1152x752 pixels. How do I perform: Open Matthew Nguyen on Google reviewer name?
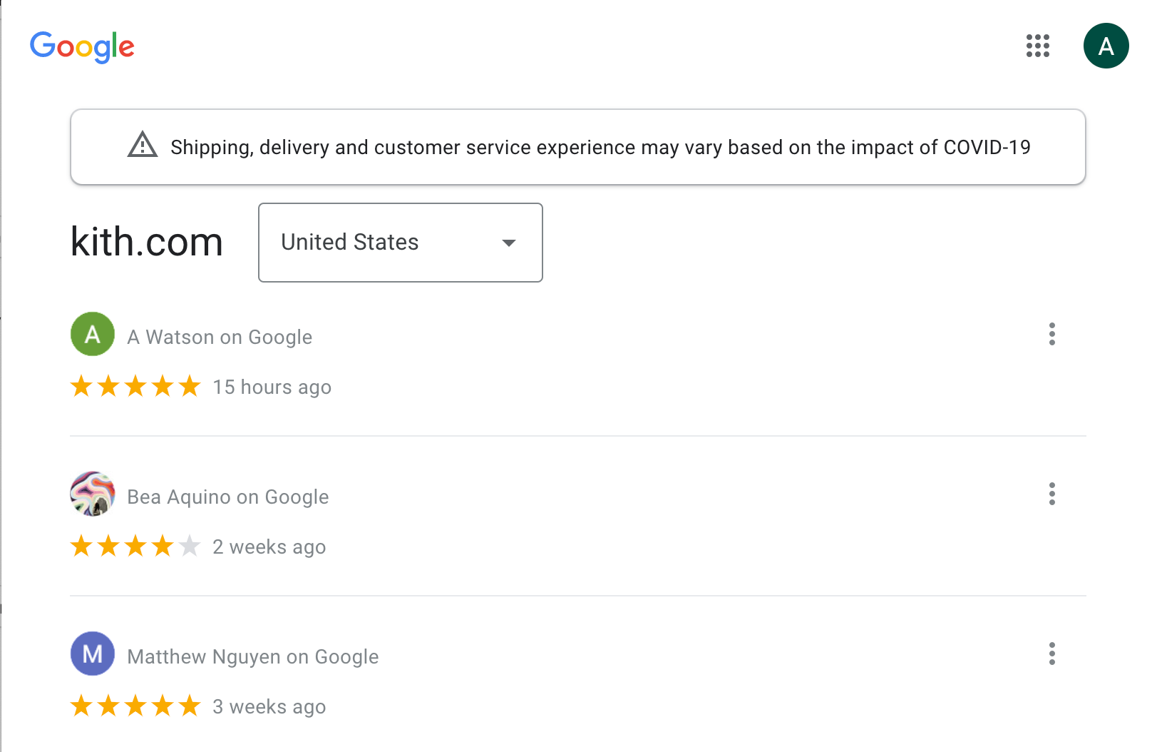[253, 656]
